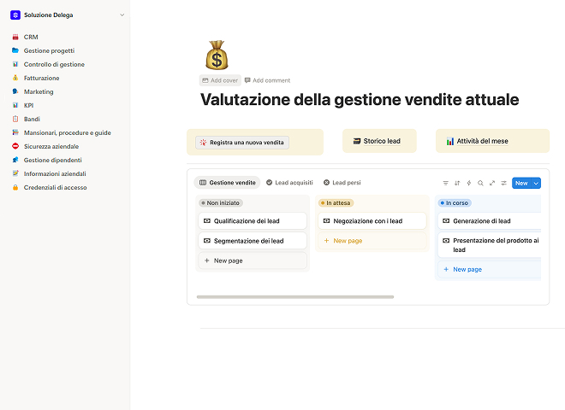Click the board horizontal scrollbar
565x410 pixels.
coord(295,297)
